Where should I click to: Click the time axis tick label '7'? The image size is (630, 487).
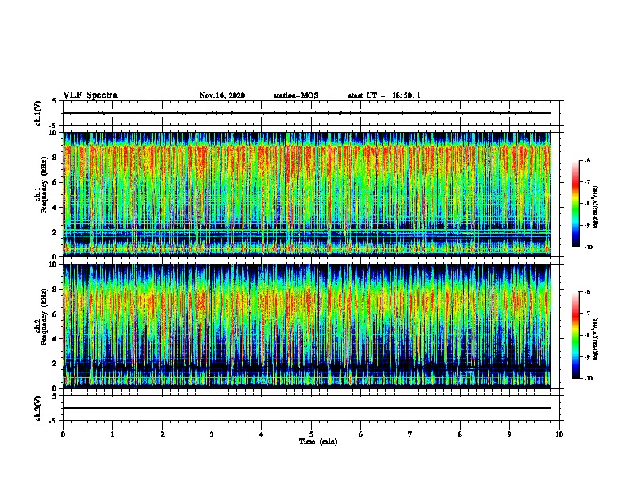click(410, 434)
